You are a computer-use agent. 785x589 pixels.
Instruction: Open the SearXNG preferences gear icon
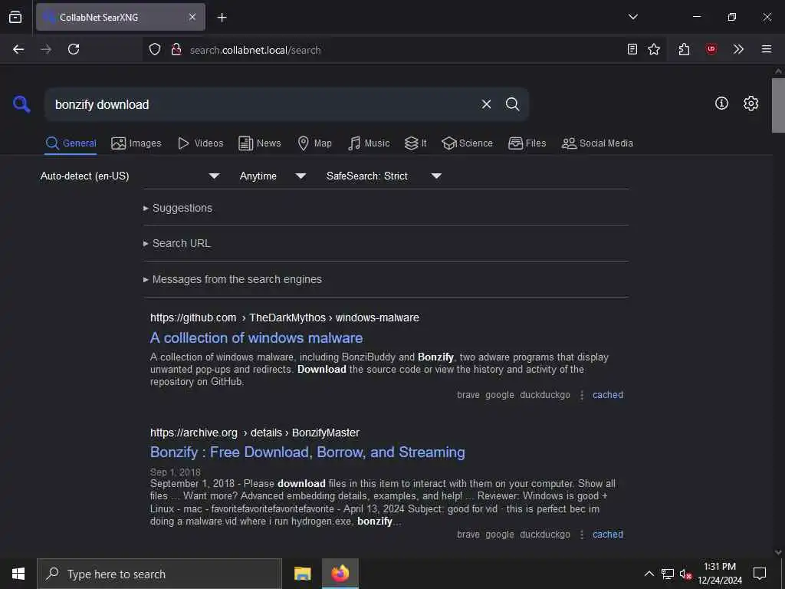751,104
